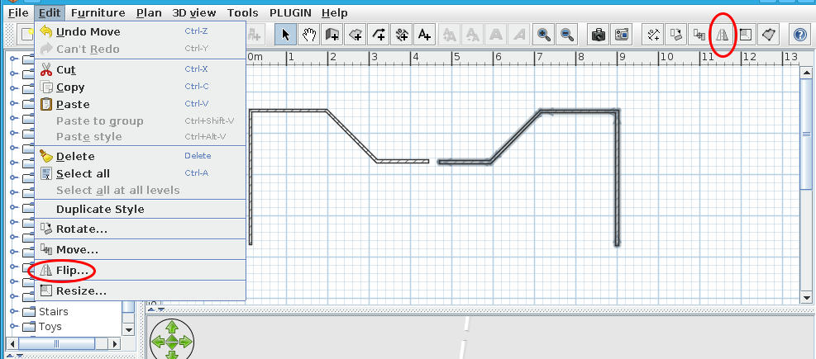Choose Select all in Edit menu
816x359 pixels.
[x=140, y=173]
